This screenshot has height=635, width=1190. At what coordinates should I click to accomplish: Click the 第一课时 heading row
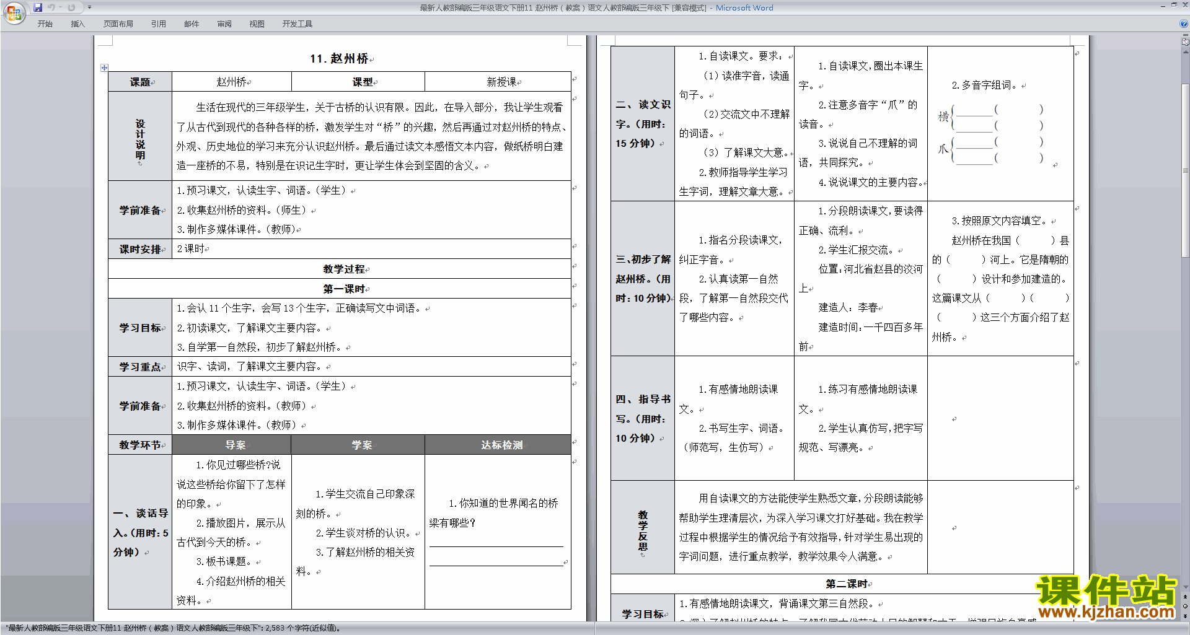340,289
